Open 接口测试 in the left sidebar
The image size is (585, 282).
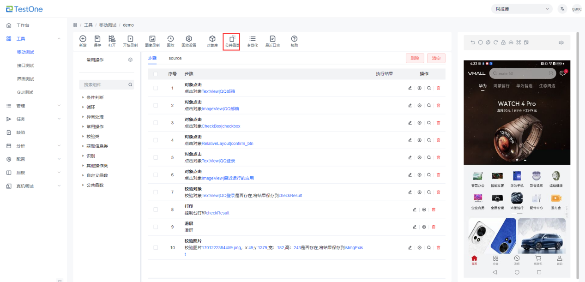tap(25, 66)
